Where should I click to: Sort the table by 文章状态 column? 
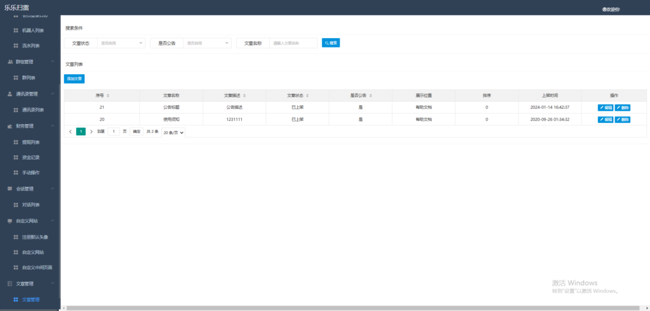307,96
